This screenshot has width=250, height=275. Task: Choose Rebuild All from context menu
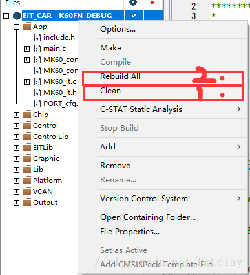(x=120, y=76)
